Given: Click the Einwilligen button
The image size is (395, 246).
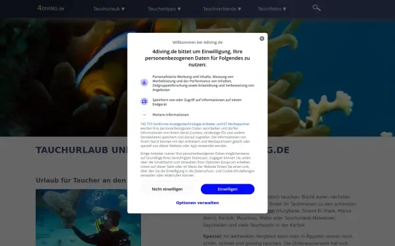Looking at the screenshot, I should click(x=228, y=189).
